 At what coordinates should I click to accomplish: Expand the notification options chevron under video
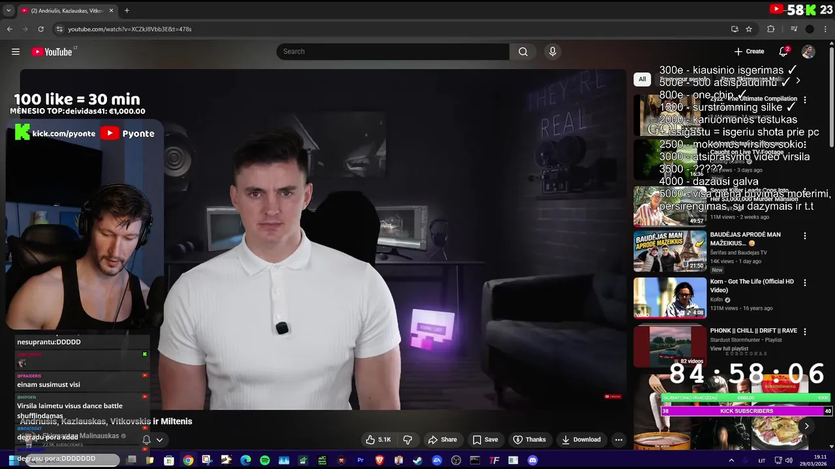pyautogui.click(x=159, y=440)
